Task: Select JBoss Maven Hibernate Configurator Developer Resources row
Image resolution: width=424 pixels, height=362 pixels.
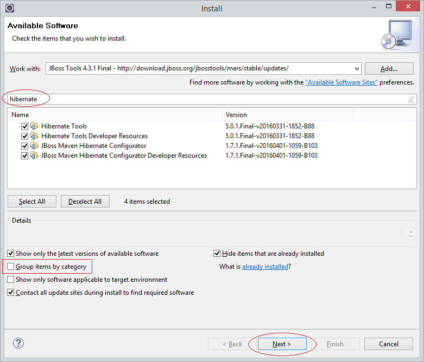Action: 124,156
